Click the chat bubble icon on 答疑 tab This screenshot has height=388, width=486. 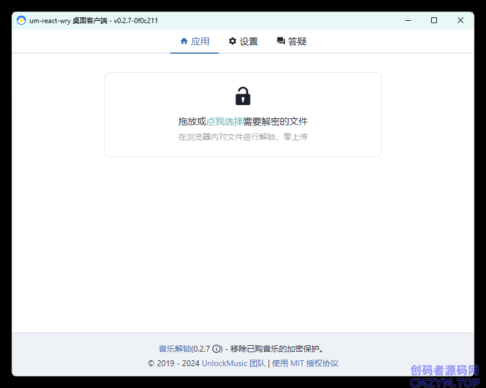tap(281, 41)
